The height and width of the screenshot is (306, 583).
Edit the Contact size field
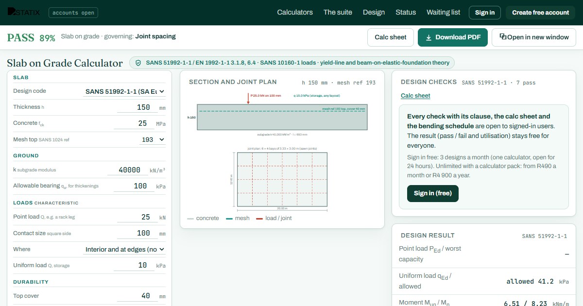click(x=137, y=233)
